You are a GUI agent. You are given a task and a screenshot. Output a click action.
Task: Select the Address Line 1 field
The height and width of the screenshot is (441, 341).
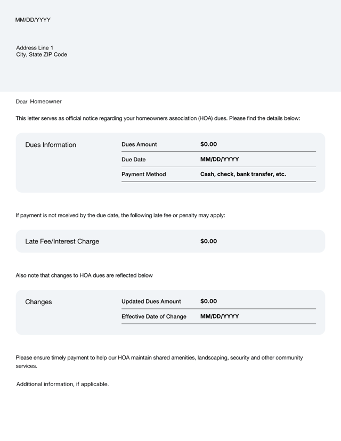(35, 48)
